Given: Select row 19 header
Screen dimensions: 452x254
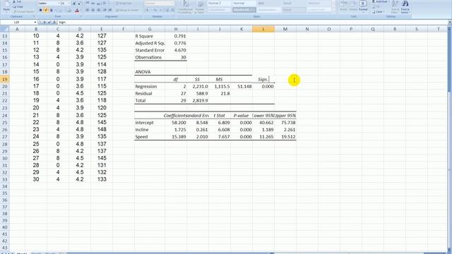Looking at the screenshot, I should click(5, 79).
